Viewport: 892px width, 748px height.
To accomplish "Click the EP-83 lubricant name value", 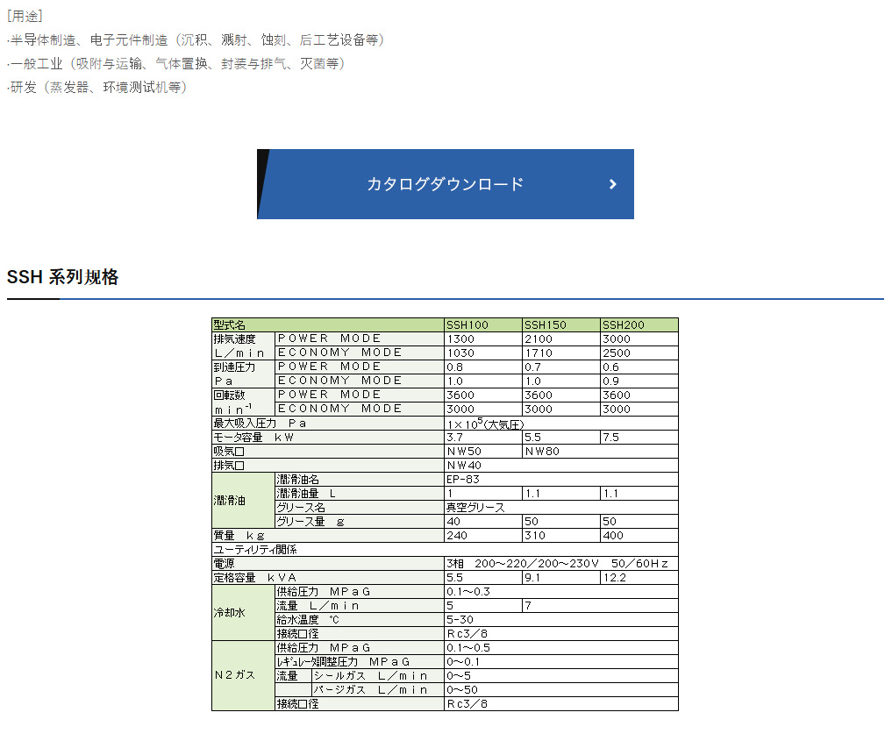I will click(x=561, y=480).
